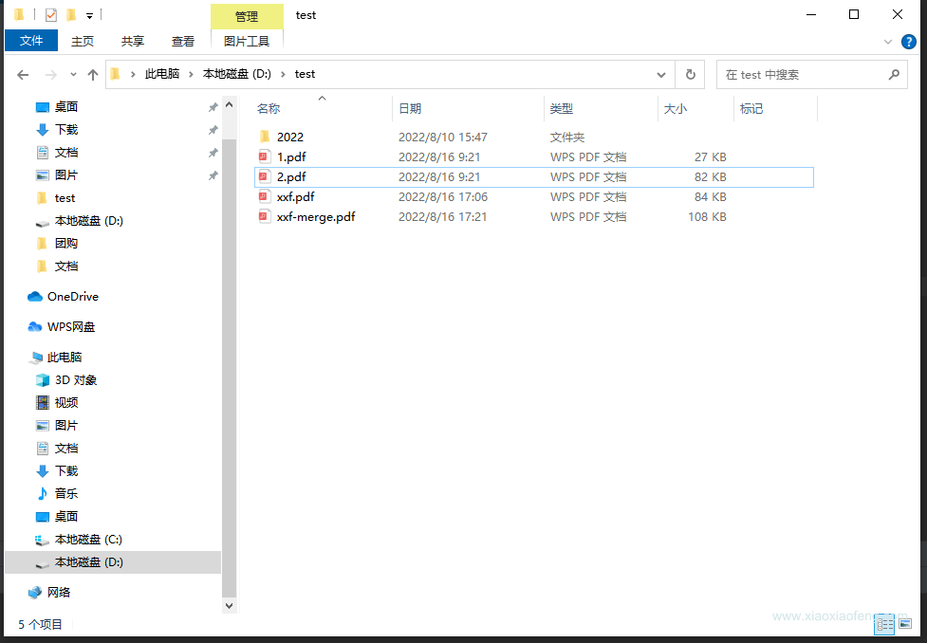Open pinned 下载 in quick access
The height and width of the screenshot is (643, 927).
[66, 129]
